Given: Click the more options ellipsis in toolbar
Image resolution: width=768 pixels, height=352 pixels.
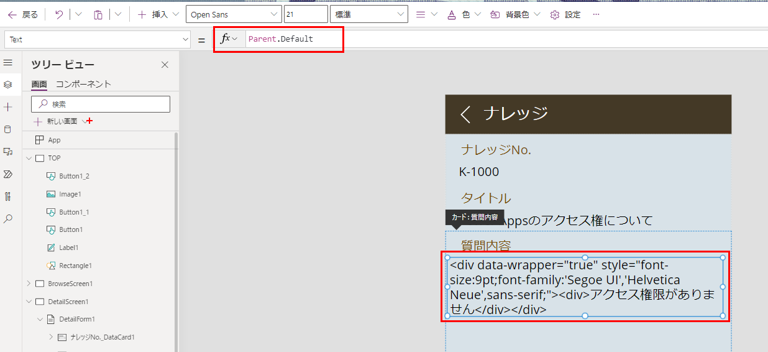Looking at the screenshot, I should click(x=597, y=14).
